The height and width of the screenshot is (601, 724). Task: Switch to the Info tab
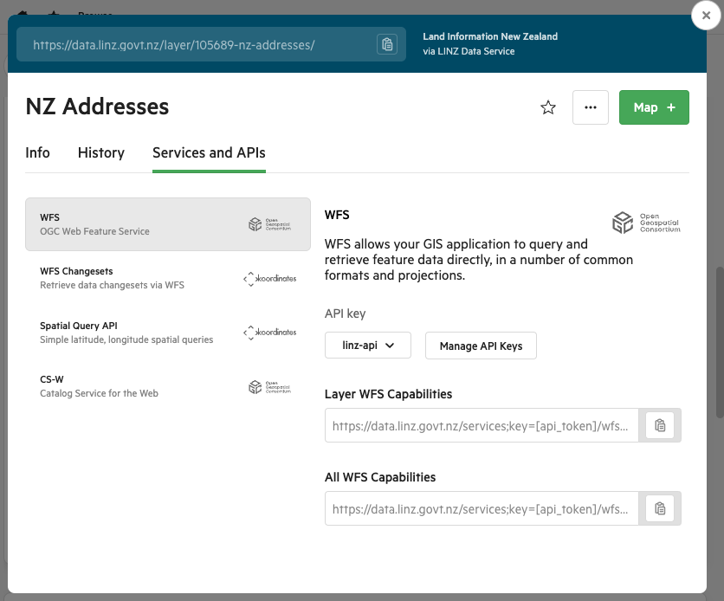(37, 152)
